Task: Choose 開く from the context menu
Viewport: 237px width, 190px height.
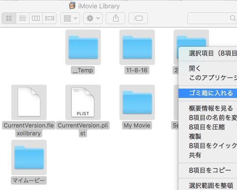Action: [207, 68]
